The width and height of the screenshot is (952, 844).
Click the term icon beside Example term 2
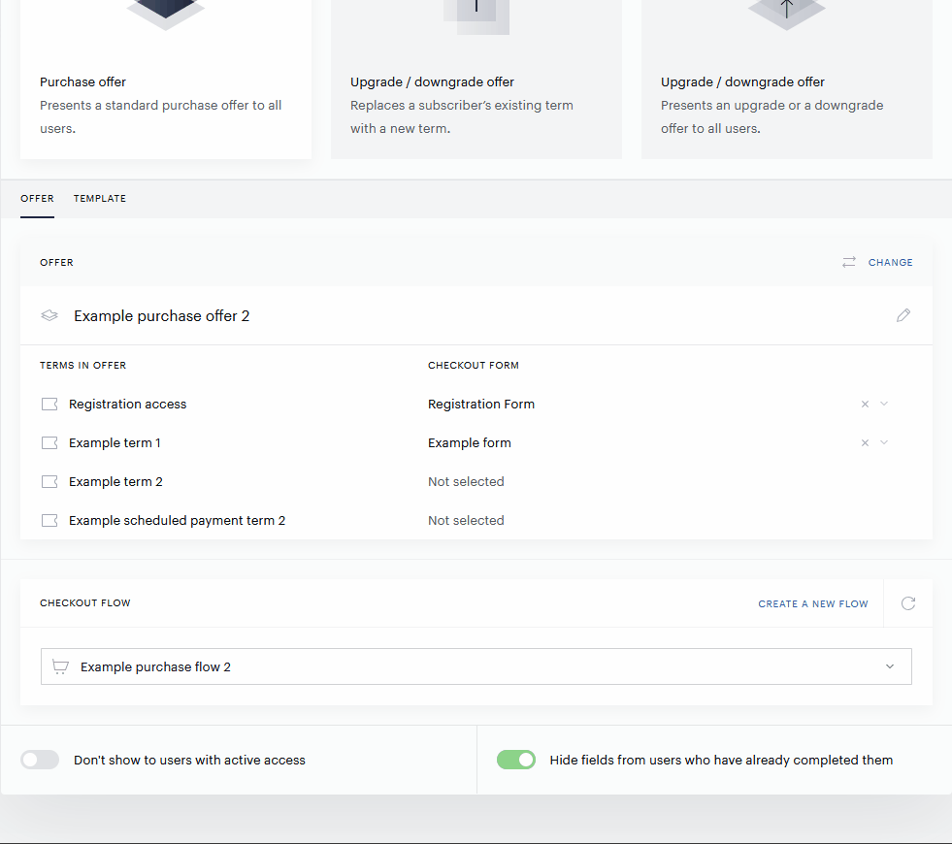click(49, 482)
